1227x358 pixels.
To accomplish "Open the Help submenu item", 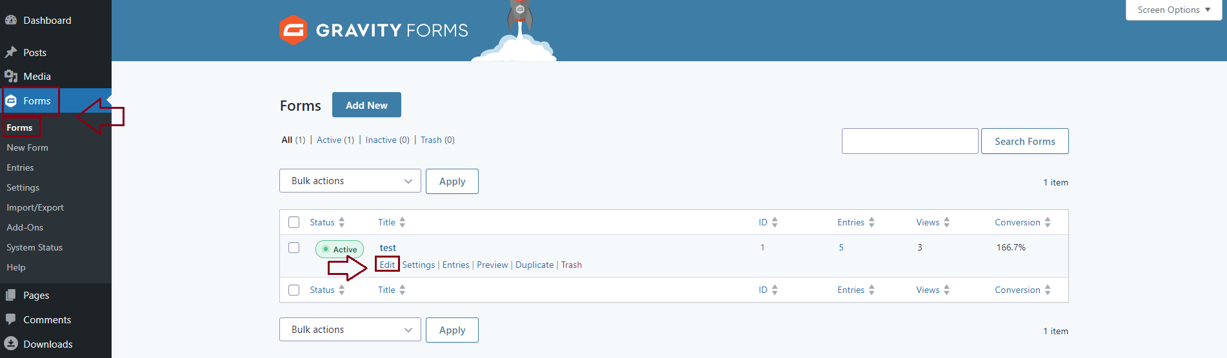I will tap(16, 267).
